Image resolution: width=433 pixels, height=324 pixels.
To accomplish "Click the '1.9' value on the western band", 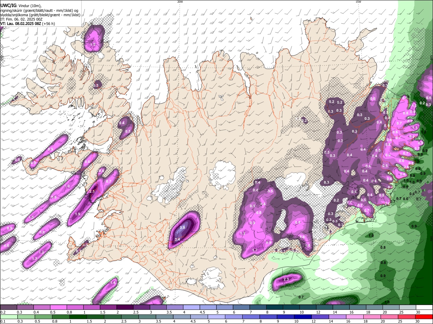I will 77,214.
